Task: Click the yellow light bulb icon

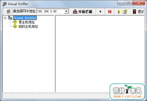Action: tap(119, 12)
